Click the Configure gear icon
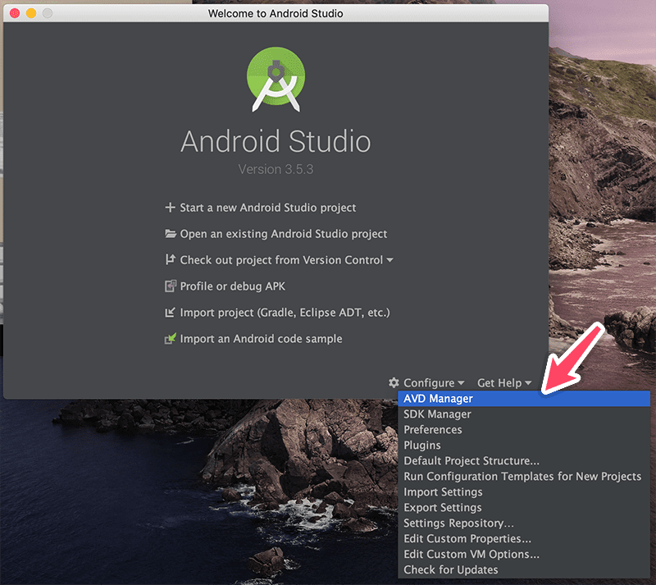 click(394, 382)
